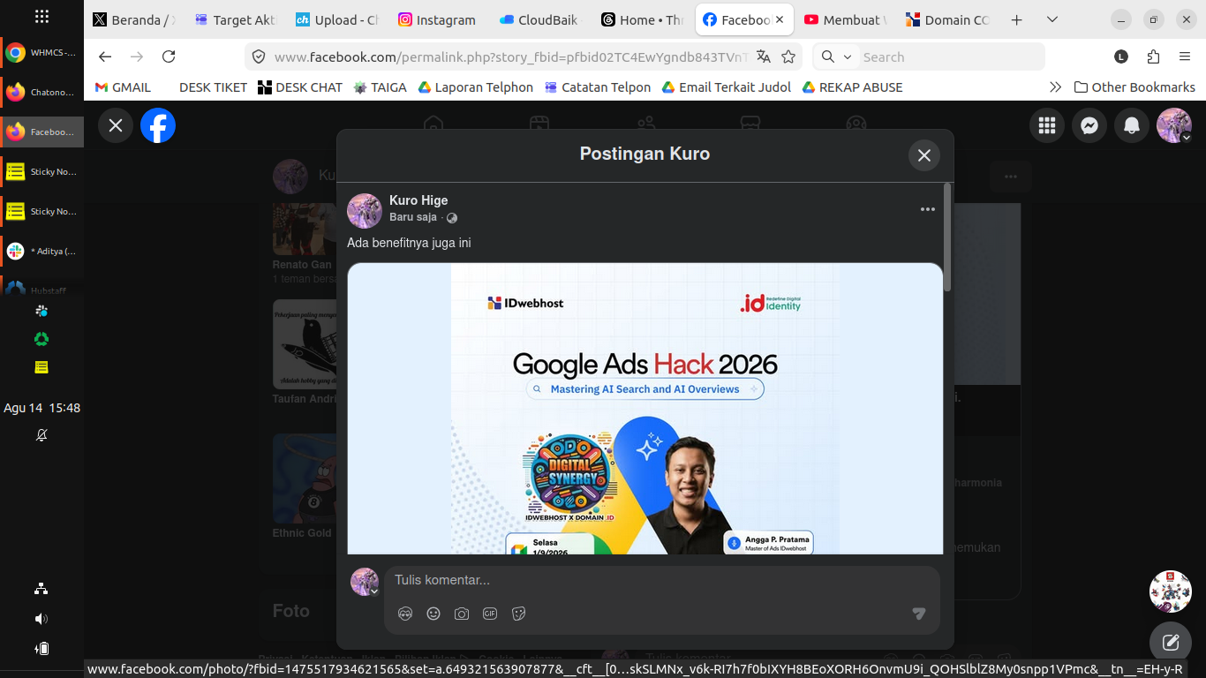Switch to the Target Akt tab
Image resolution: width=1206 pixels, height=678 pixels.
pyautogui.click(x=237, y=19)
